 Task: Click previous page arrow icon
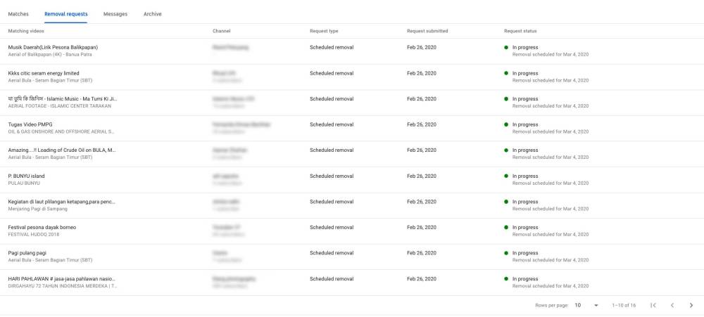click(672, 305)
